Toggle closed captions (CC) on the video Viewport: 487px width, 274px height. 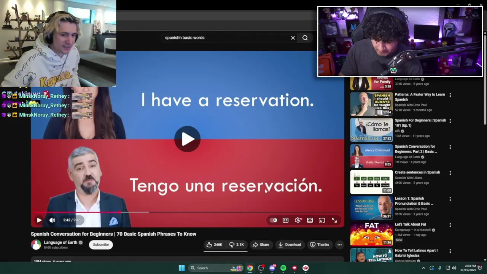click(x=286, y=220)
